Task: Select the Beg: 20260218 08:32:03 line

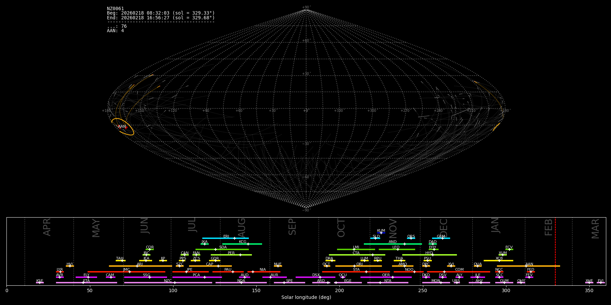Action: tap(161, 13)
